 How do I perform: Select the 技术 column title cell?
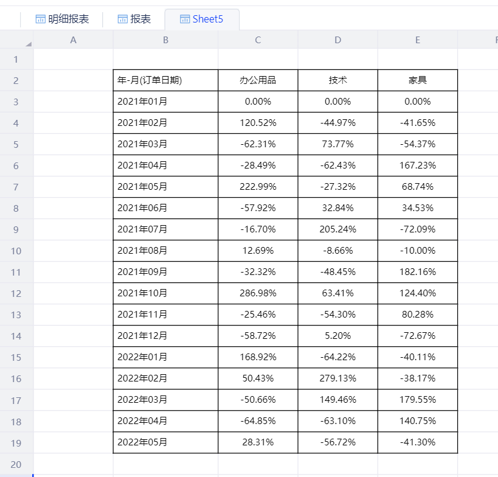coord(337,80)
